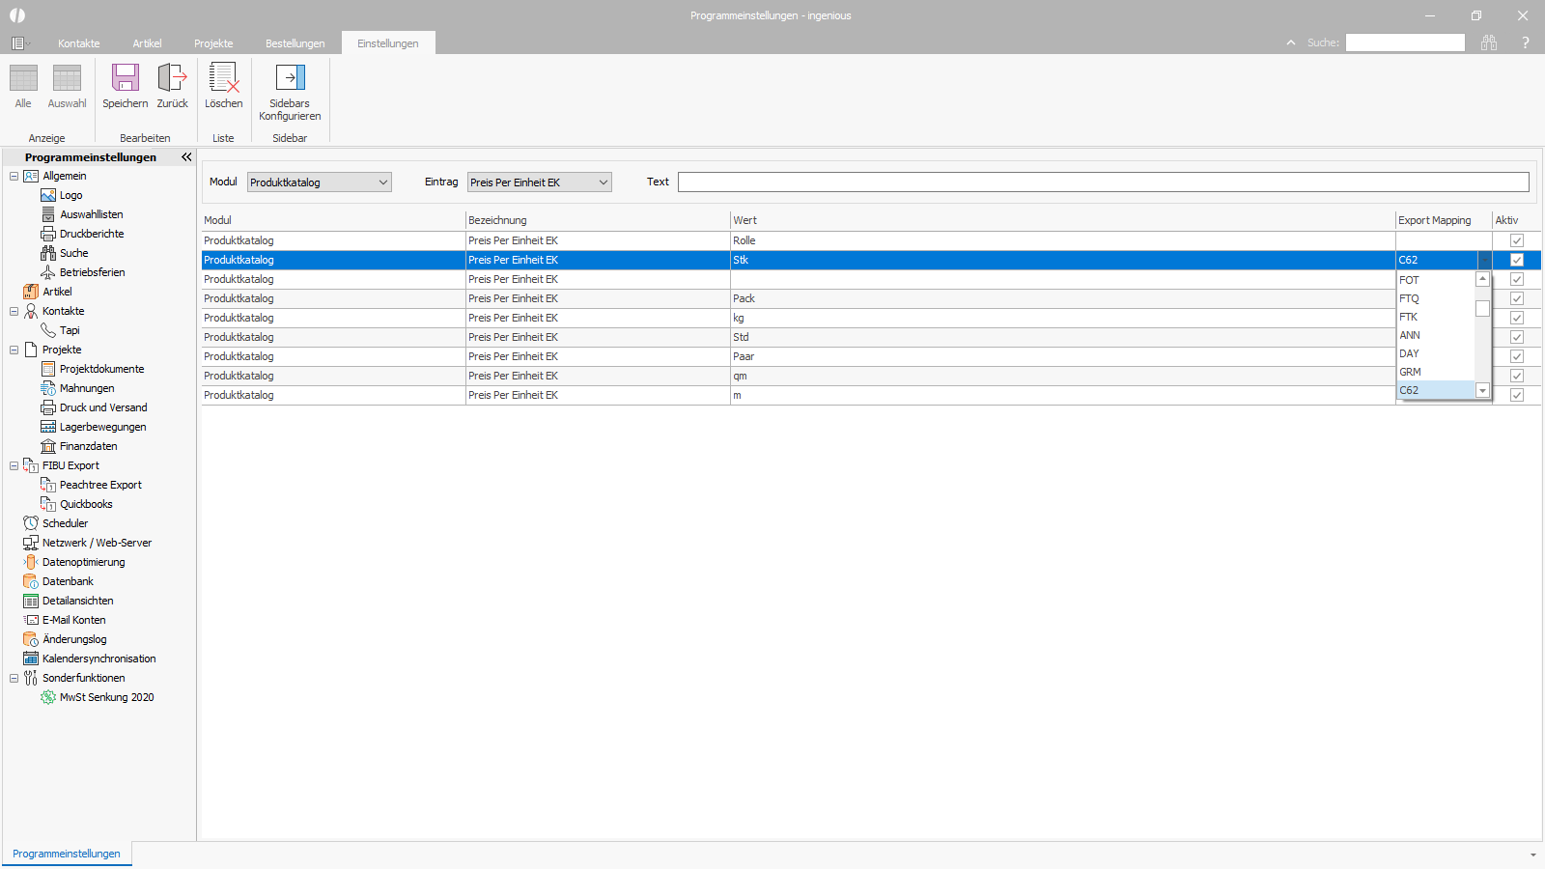This screenshot has width=1545, height=869.
Task: Open help via the question mark icon
Action: tap(1526, 42)
